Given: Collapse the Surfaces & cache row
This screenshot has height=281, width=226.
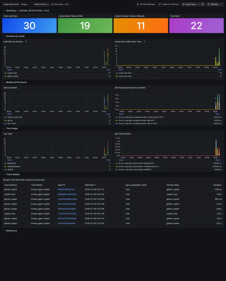Looking at the screenshot, I should (4, 36).
